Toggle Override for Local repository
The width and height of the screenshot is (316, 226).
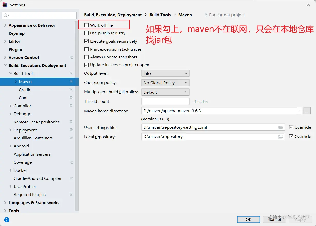pyautogui.click(x=291, y=136)
